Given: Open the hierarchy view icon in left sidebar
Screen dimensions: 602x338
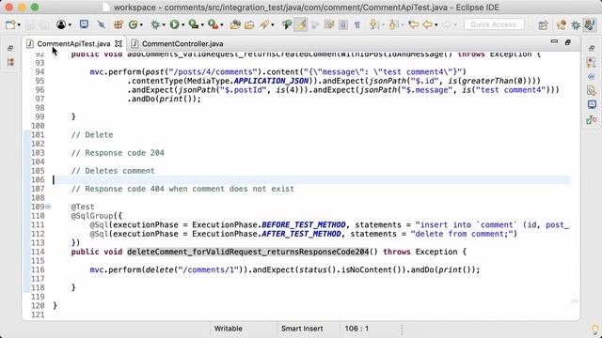Looking at the screenshot, I should tap(10, 62).
